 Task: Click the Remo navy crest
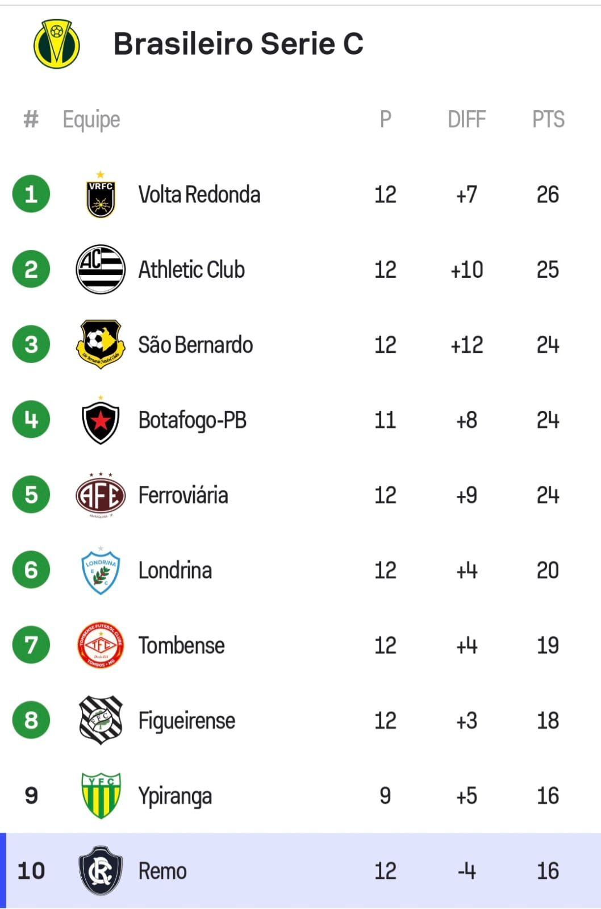pyautogui.click(x=101, y=870)
